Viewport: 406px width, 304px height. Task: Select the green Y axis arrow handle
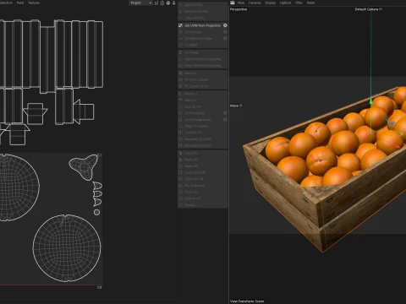[371, 100]
